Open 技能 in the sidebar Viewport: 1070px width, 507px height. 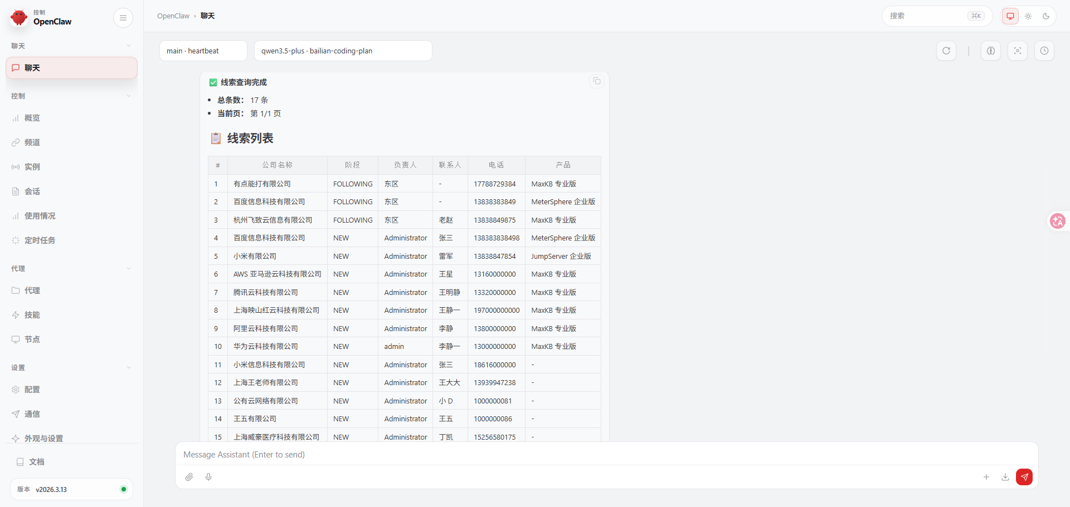point(32,315)
